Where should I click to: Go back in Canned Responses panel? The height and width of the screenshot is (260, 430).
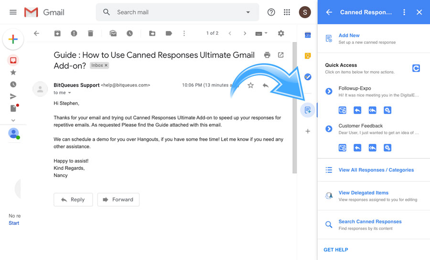tap(329, 12)
